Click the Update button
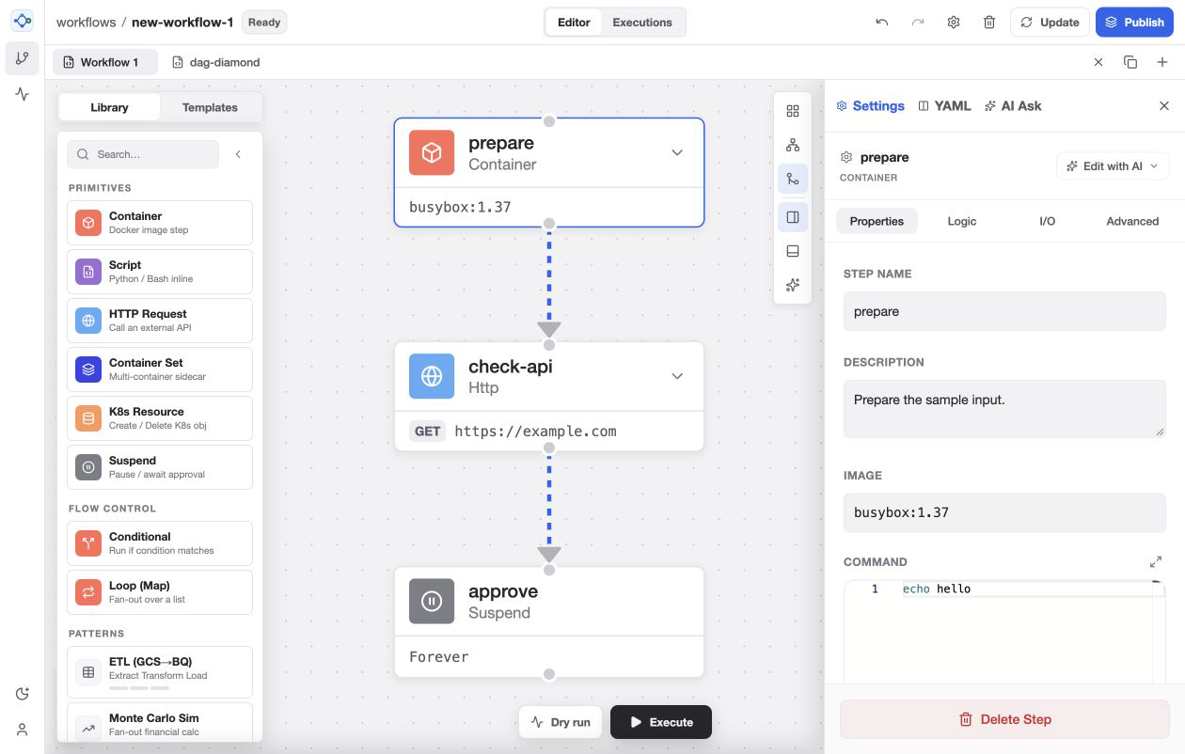 coord(1050,23)
